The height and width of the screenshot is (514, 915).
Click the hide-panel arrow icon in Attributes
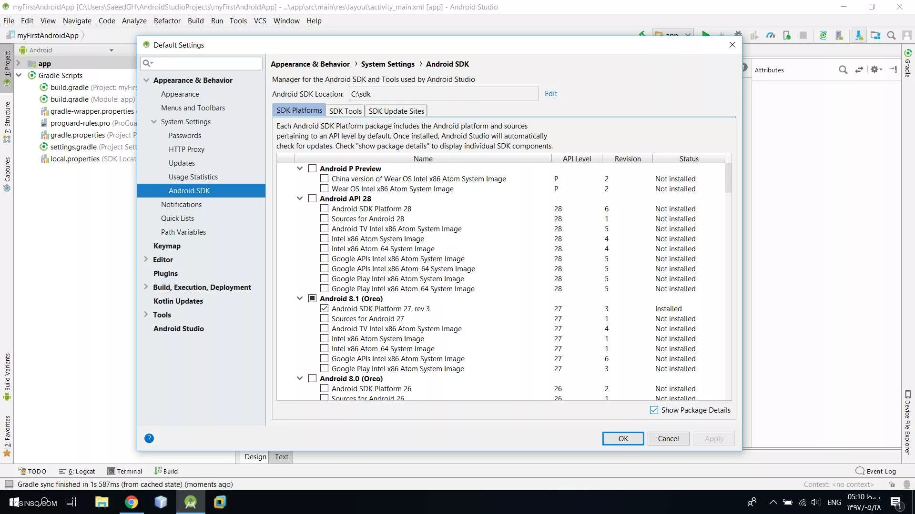click(x=893, y=69)
